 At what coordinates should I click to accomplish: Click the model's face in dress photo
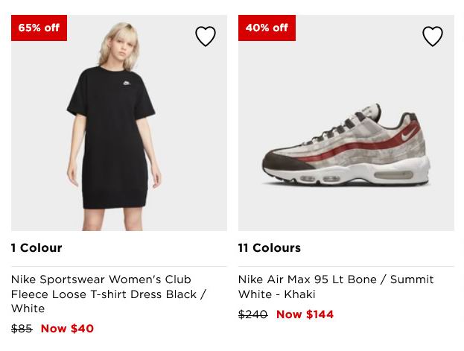pyautogui.click(x=121, y=50)
